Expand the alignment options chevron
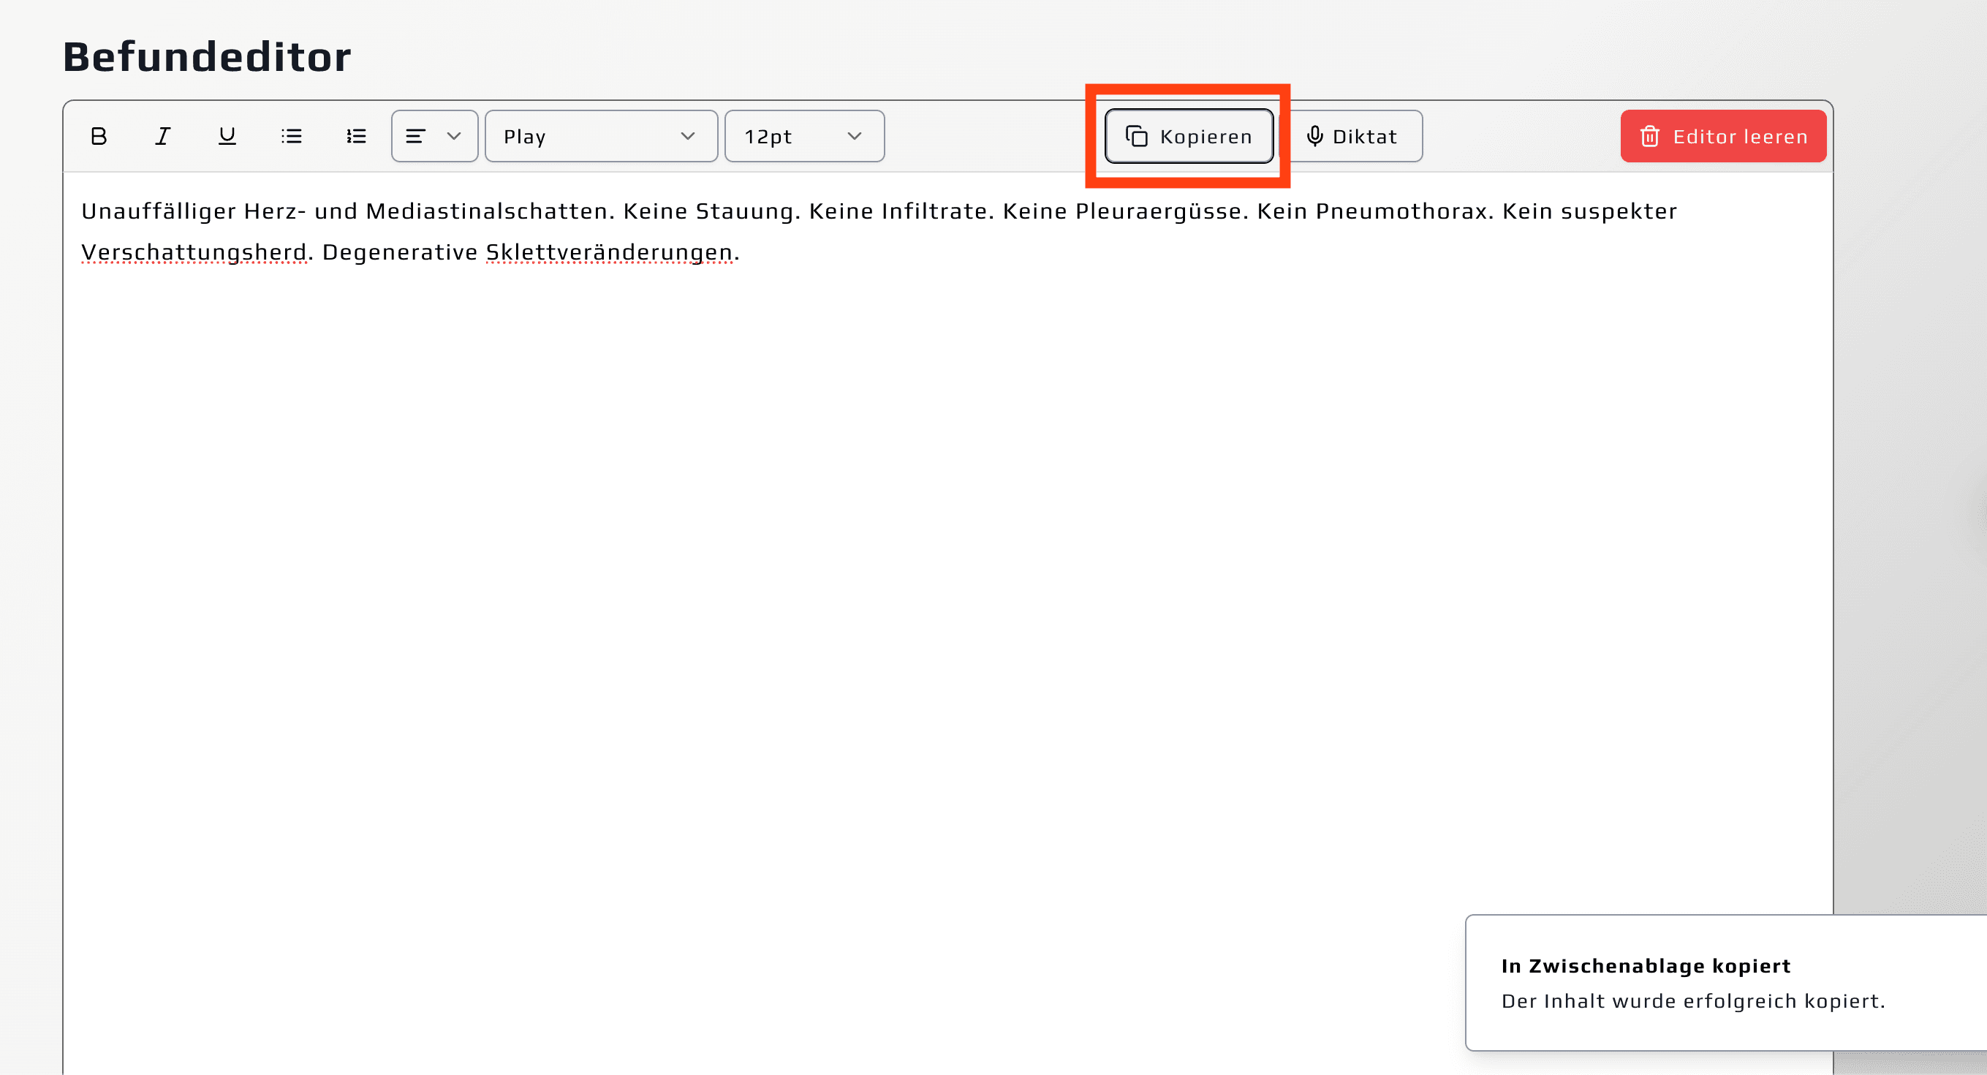The image size is (1987, 1075). pyautogui.click(x=453, y=136)
